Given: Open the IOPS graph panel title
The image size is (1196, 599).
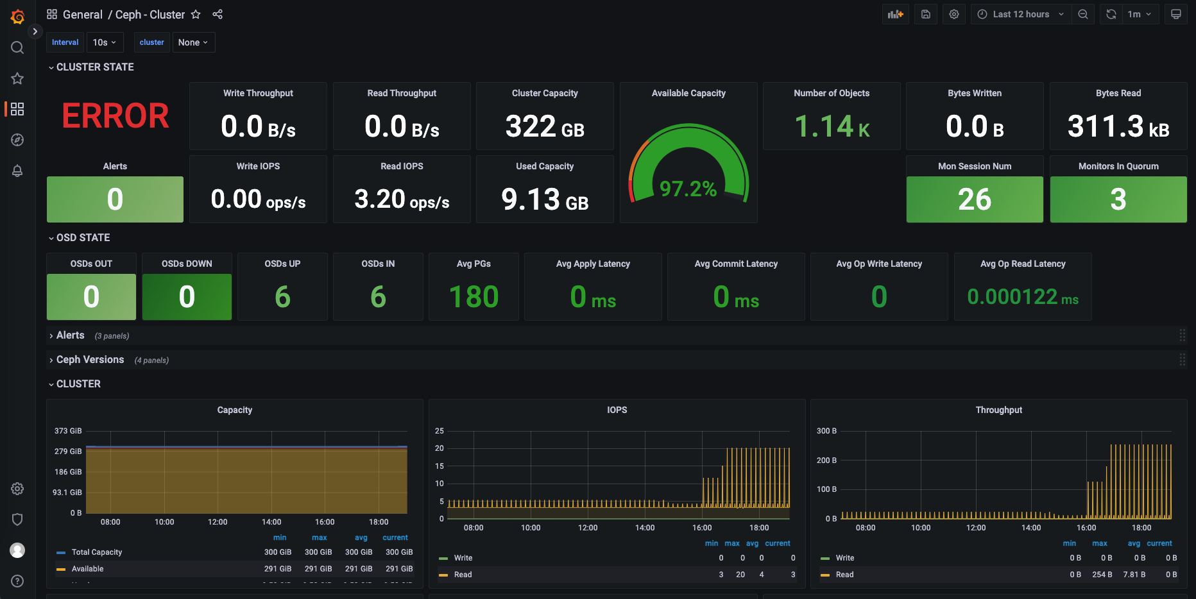Looking at the screenshot, I should click(617, 410).
